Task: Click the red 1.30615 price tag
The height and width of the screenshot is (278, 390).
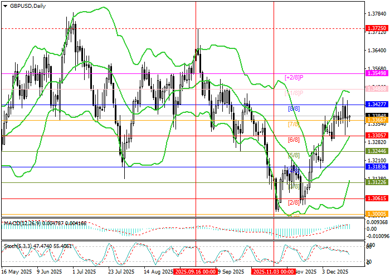Action: point(374,198)
